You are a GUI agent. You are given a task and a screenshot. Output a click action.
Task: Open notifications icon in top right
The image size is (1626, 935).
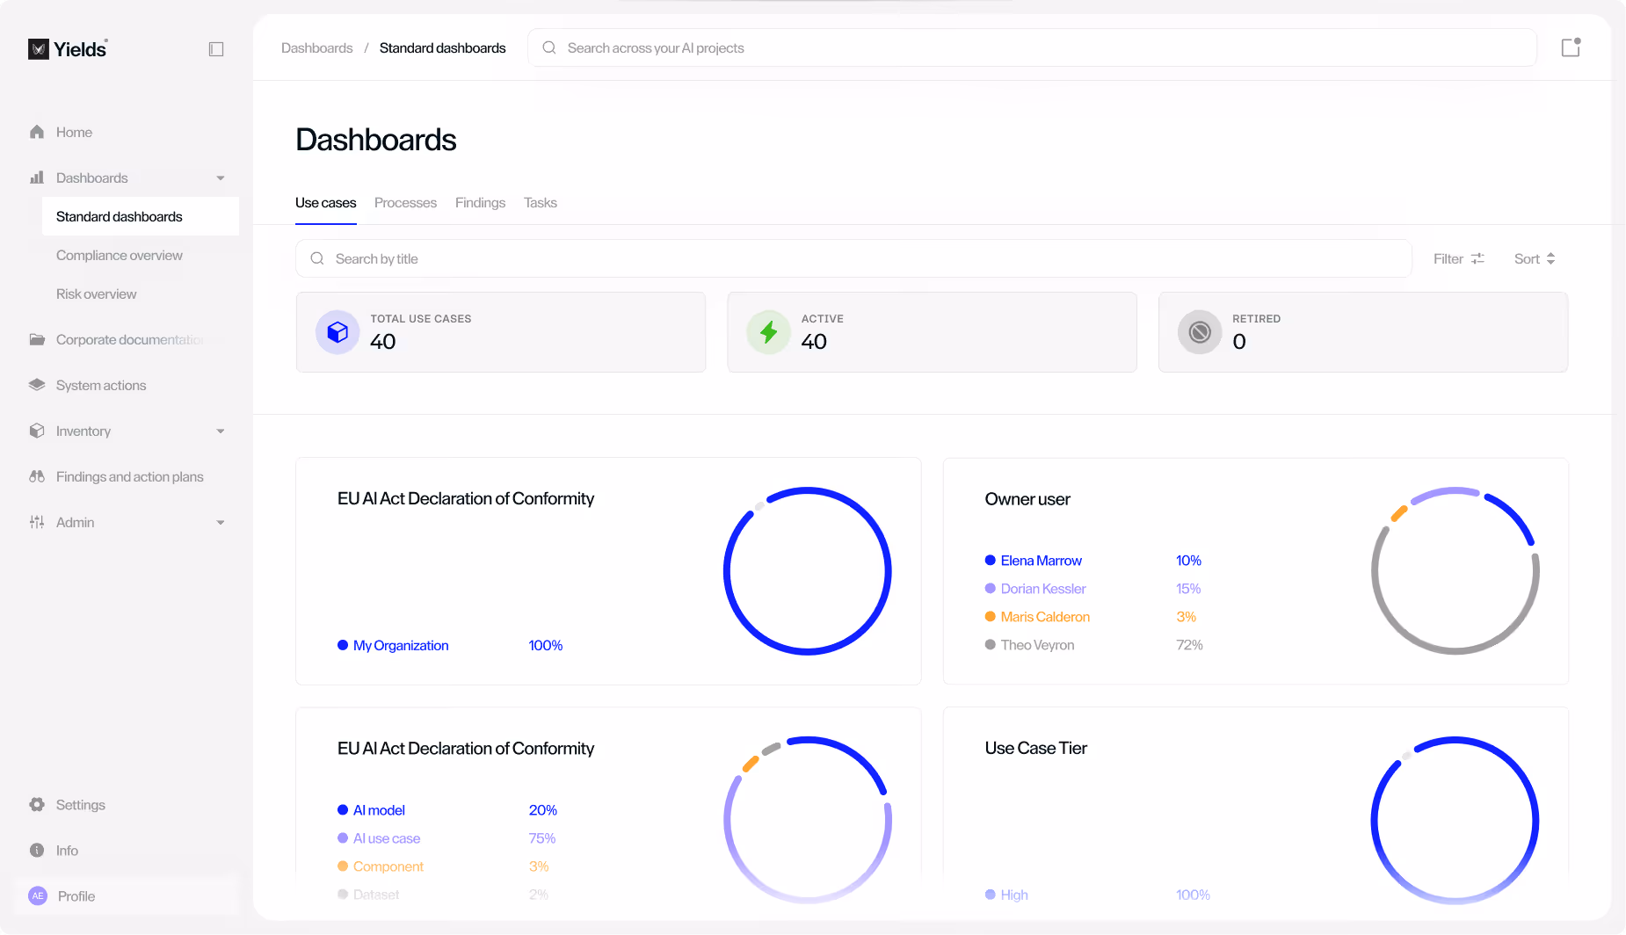(x=1572, y=47)
